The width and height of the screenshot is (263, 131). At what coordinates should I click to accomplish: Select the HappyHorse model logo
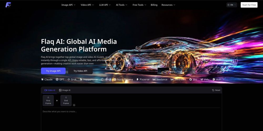point(89,79)
